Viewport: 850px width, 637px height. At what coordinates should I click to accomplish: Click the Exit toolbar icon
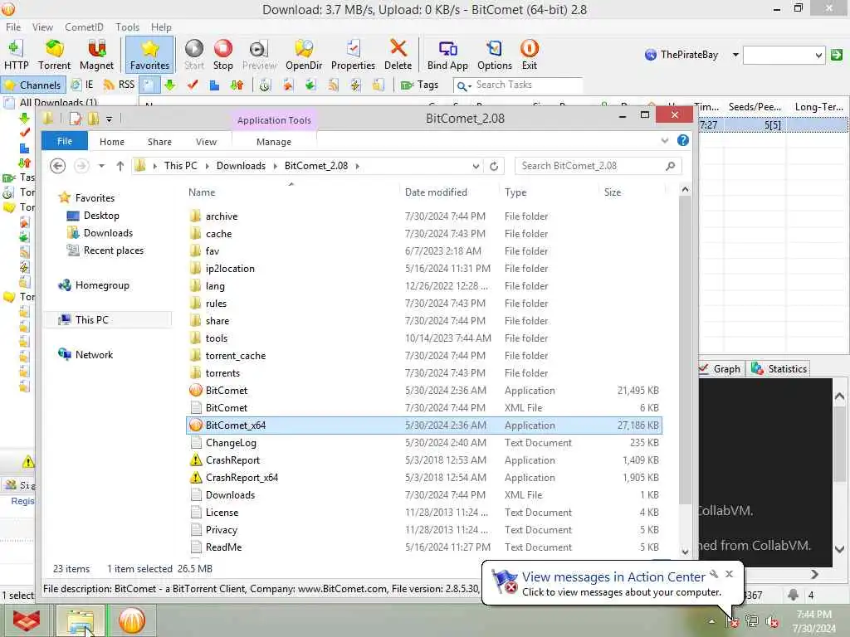click(x=529, y=55)
